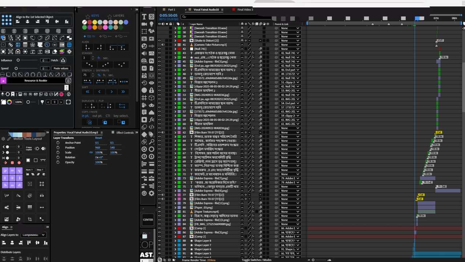The height and width of the screenshot is (262, 465).
Task: Click the crop icon in Motion Tools
Action: (30, 219)
